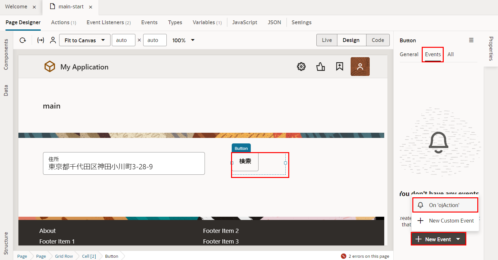Click the 検索 button on canvas
The height and width of the screenshot is (260, 498).
(245, 161)
